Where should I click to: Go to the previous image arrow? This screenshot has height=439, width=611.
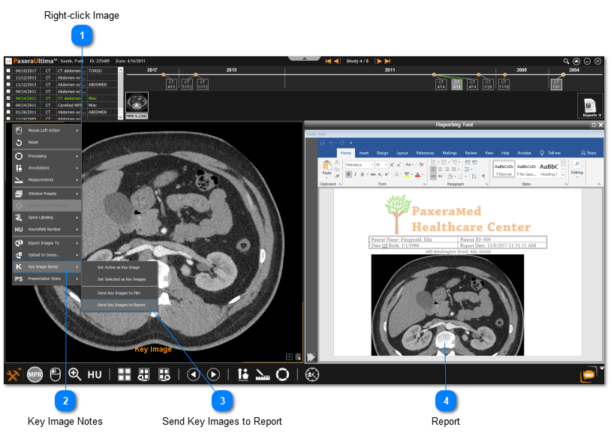(x=193, y=374)
